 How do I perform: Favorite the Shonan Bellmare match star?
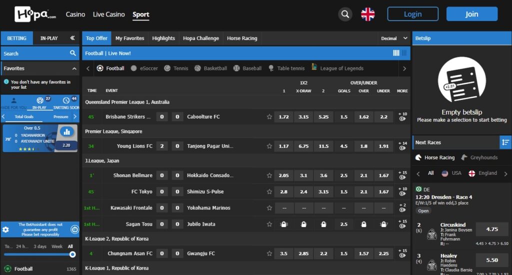pyautogui.click(x=269, y=175)
